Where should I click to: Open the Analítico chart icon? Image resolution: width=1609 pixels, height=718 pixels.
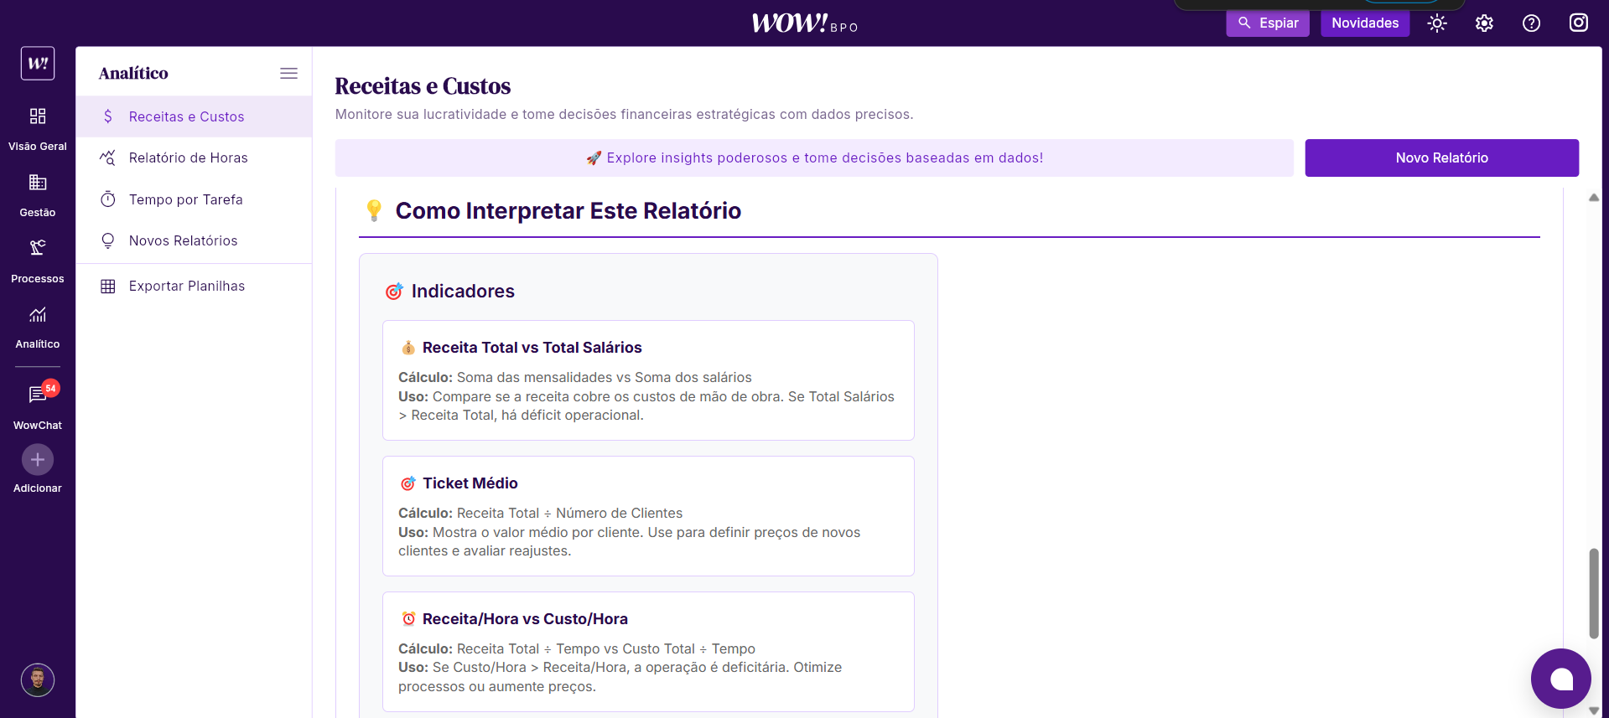pyautogui.click(x=38, y=315)
